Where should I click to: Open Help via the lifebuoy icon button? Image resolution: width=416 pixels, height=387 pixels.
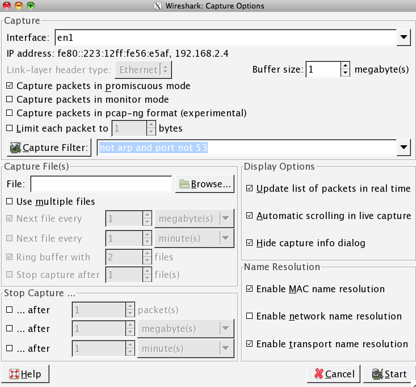(25, 374)
